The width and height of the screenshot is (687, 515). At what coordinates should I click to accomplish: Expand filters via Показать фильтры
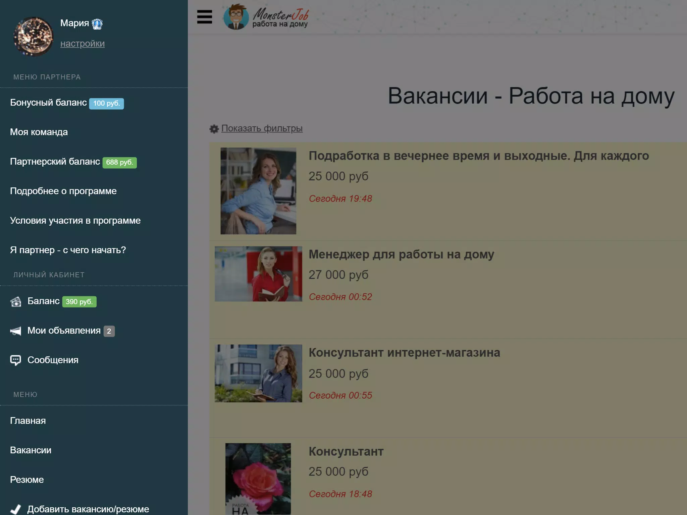point(262,128)
